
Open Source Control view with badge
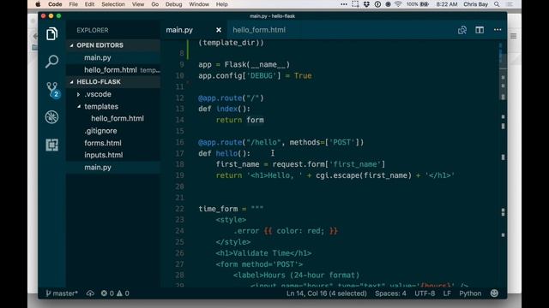[x=52, y=89]
